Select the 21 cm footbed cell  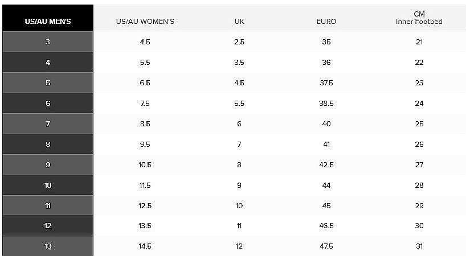419,42
